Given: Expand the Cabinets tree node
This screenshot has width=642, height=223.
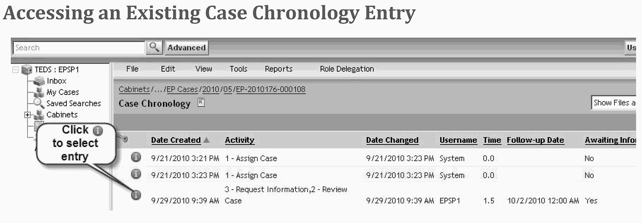Looking at the screenshot, I should click(x=27, y=115).
